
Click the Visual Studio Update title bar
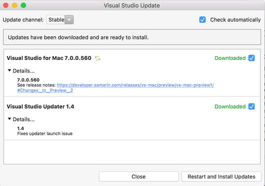click(x=132, y=5)
